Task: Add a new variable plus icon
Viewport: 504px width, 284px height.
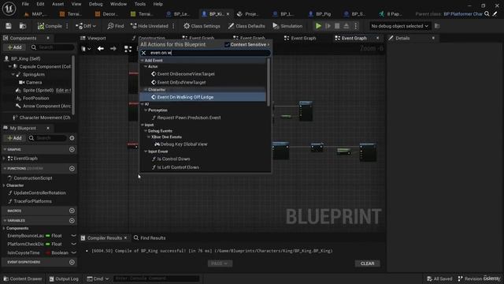Action: (72, 221)
